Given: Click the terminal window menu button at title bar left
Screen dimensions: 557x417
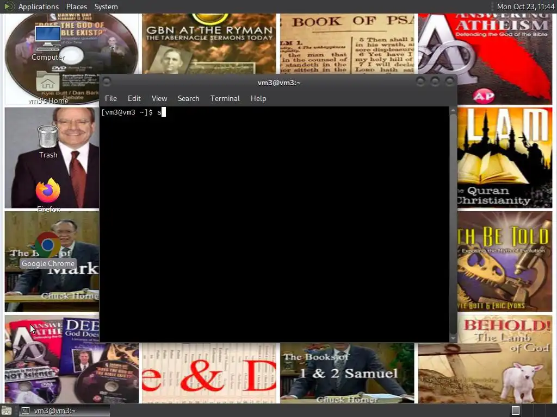Looking at the screenshot, I should [x=107, y=82].
